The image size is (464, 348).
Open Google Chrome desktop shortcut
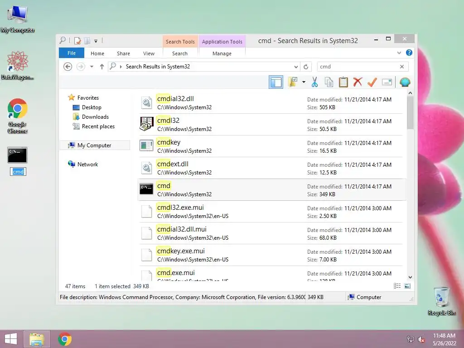pos(18,116)
